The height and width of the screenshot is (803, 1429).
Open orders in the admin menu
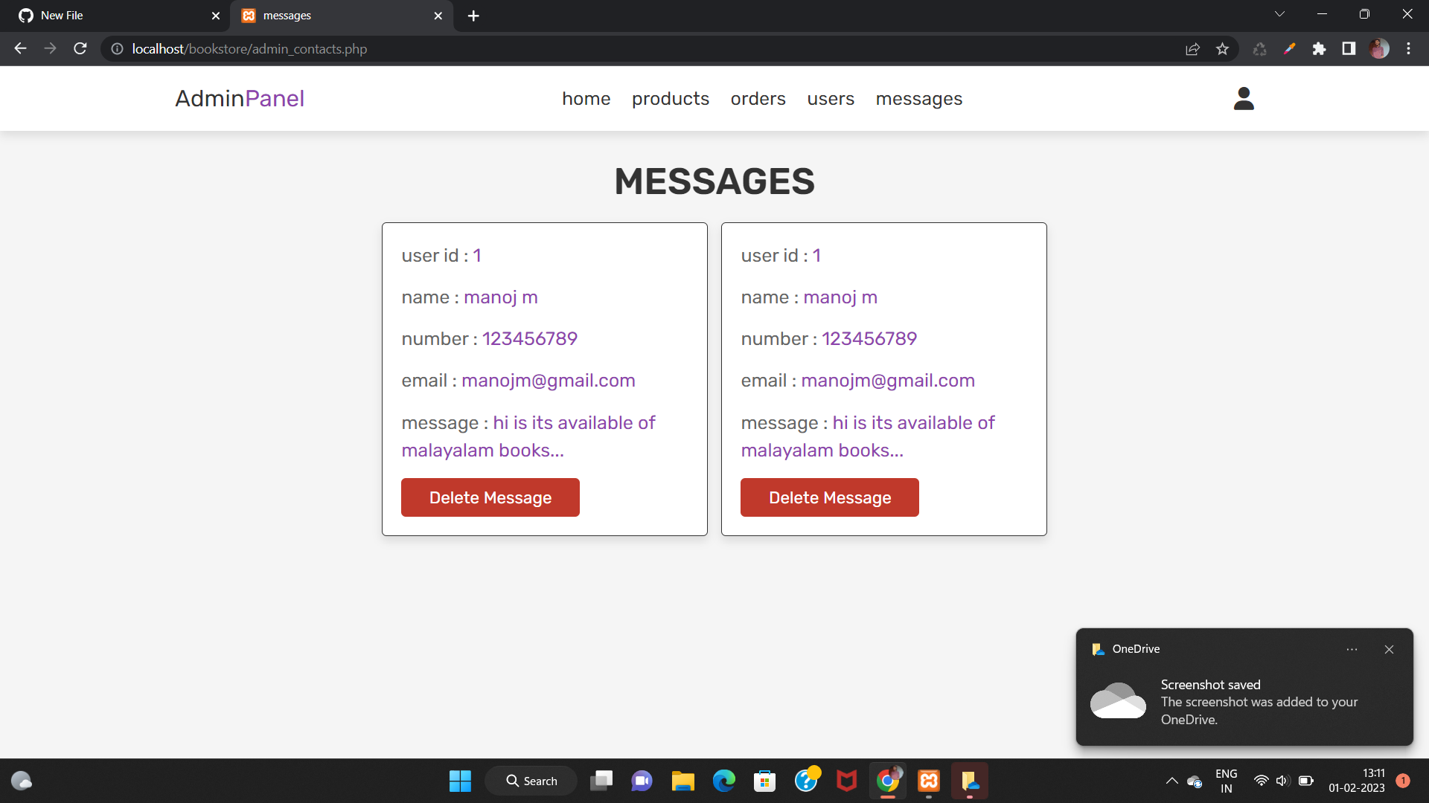(758, 99)
